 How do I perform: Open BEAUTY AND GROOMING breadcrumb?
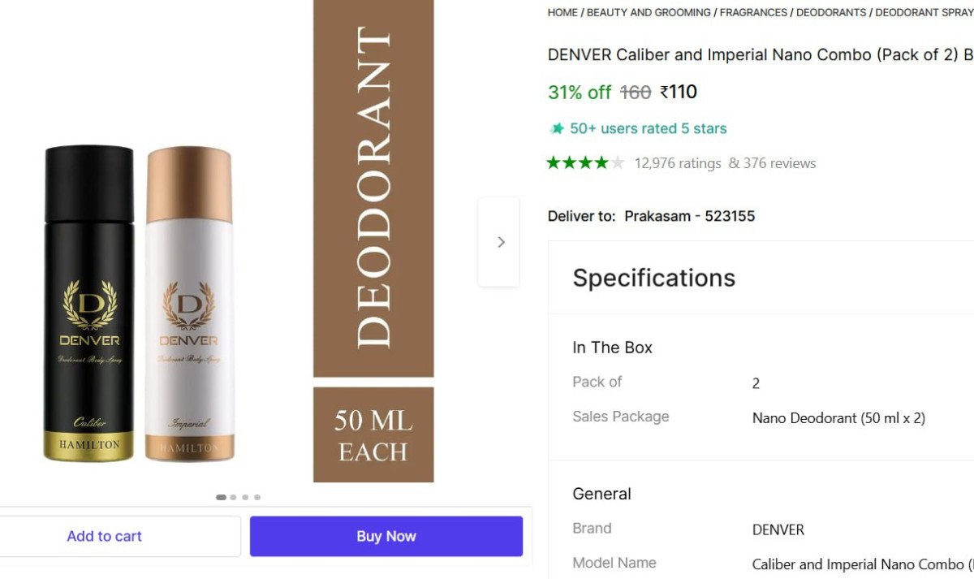(649, 12)
